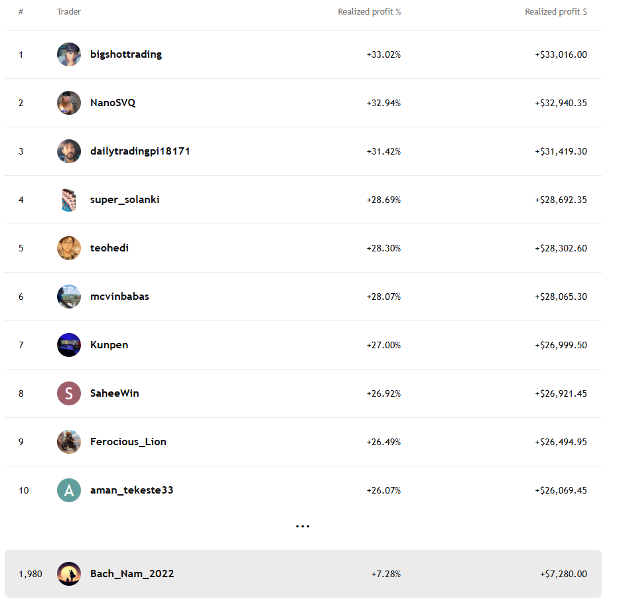Click Bach_Nam_2022's sunset avatar

click(69, 574)
